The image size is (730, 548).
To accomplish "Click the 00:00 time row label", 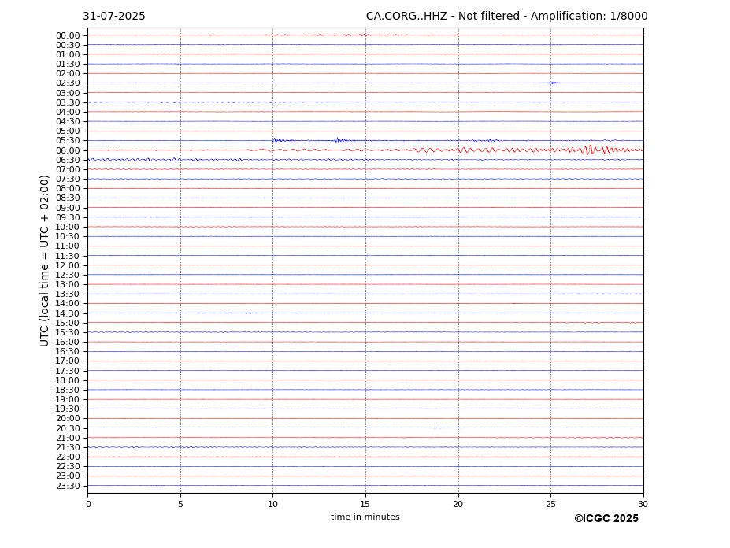I will (68, 36).
